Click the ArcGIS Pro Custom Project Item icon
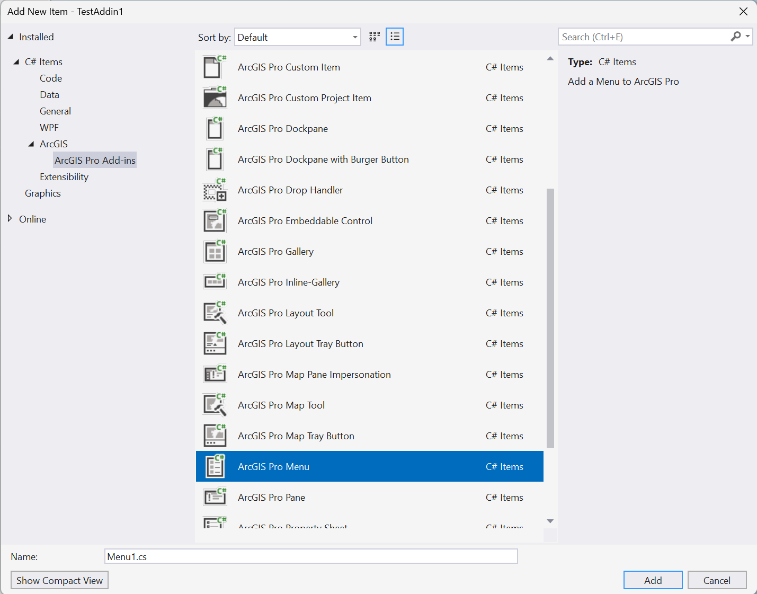This screenshot has height=594, width=757. point(215,97)
